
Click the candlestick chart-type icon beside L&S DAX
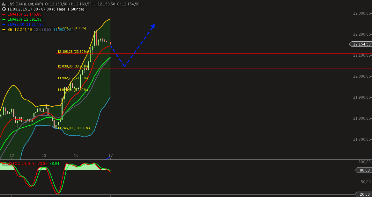[x=4, y=4]
